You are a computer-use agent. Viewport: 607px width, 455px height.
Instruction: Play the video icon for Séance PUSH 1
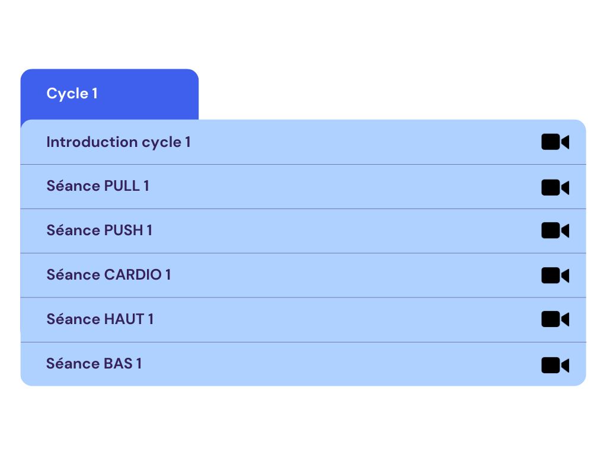tap(555, 230)
